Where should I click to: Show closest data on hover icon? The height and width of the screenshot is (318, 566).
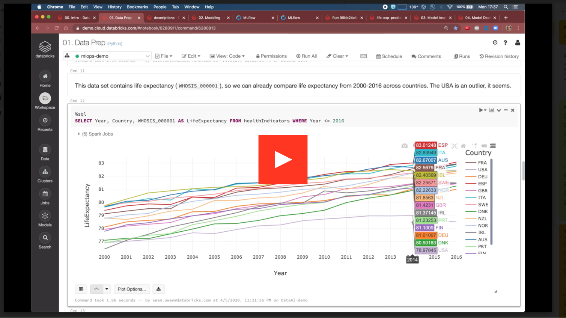pyautogui.click(x=484, y=146)
